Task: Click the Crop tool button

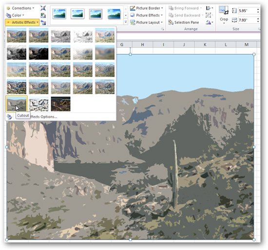Action: tap(224, 15)
